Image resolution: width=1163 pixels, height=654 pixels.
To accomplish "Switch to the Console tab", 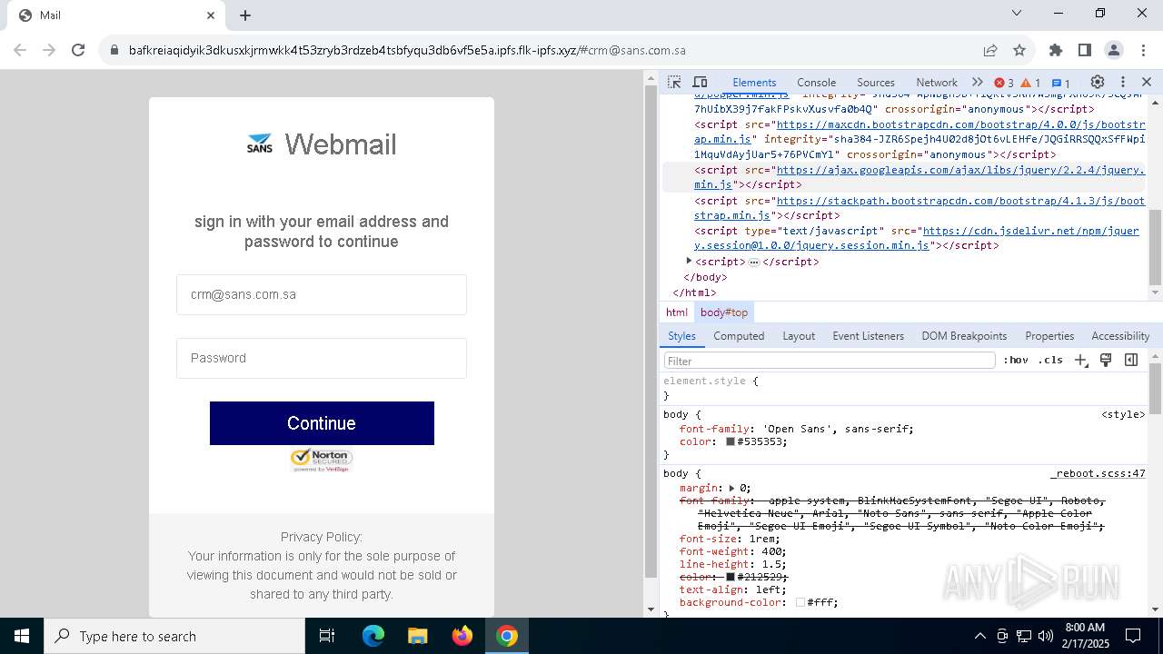I will [816, 82].
